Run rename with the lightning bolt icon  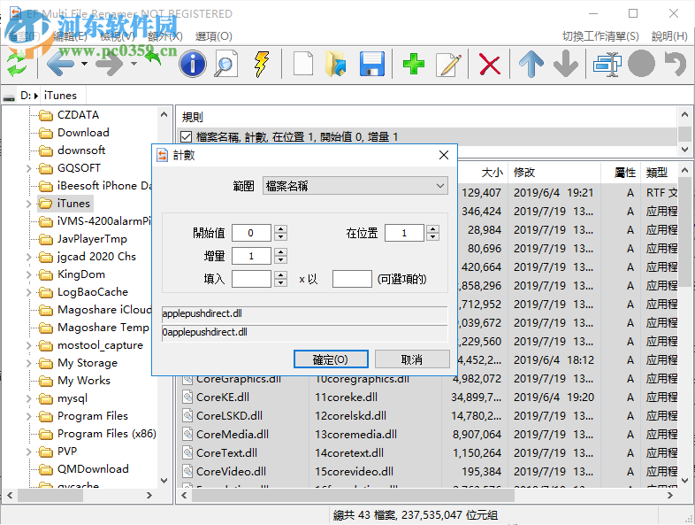pos(262,64)
